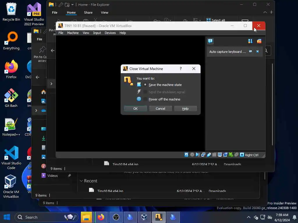Open VirtualBox Input menu

97,33
